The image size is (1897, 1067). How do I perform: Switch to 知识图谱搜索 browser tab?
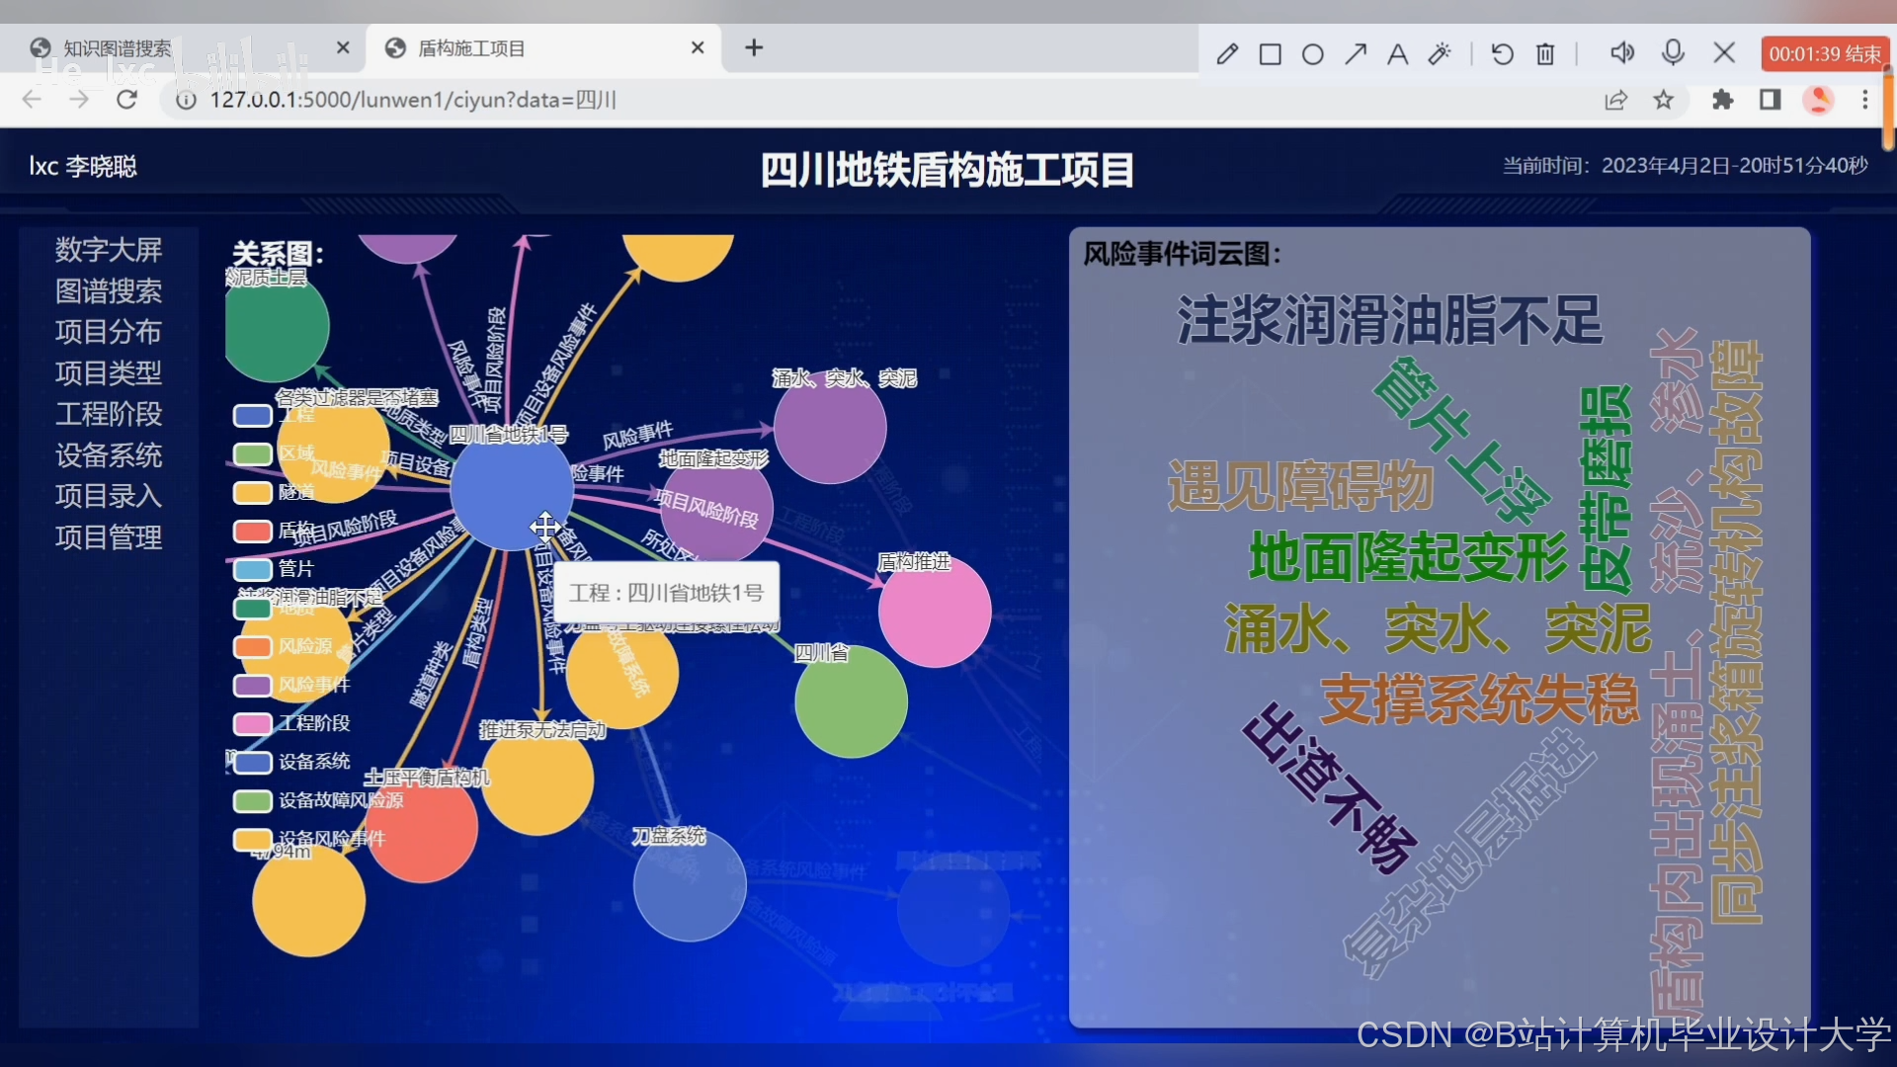pyautogui.click(x=117, y=48)
